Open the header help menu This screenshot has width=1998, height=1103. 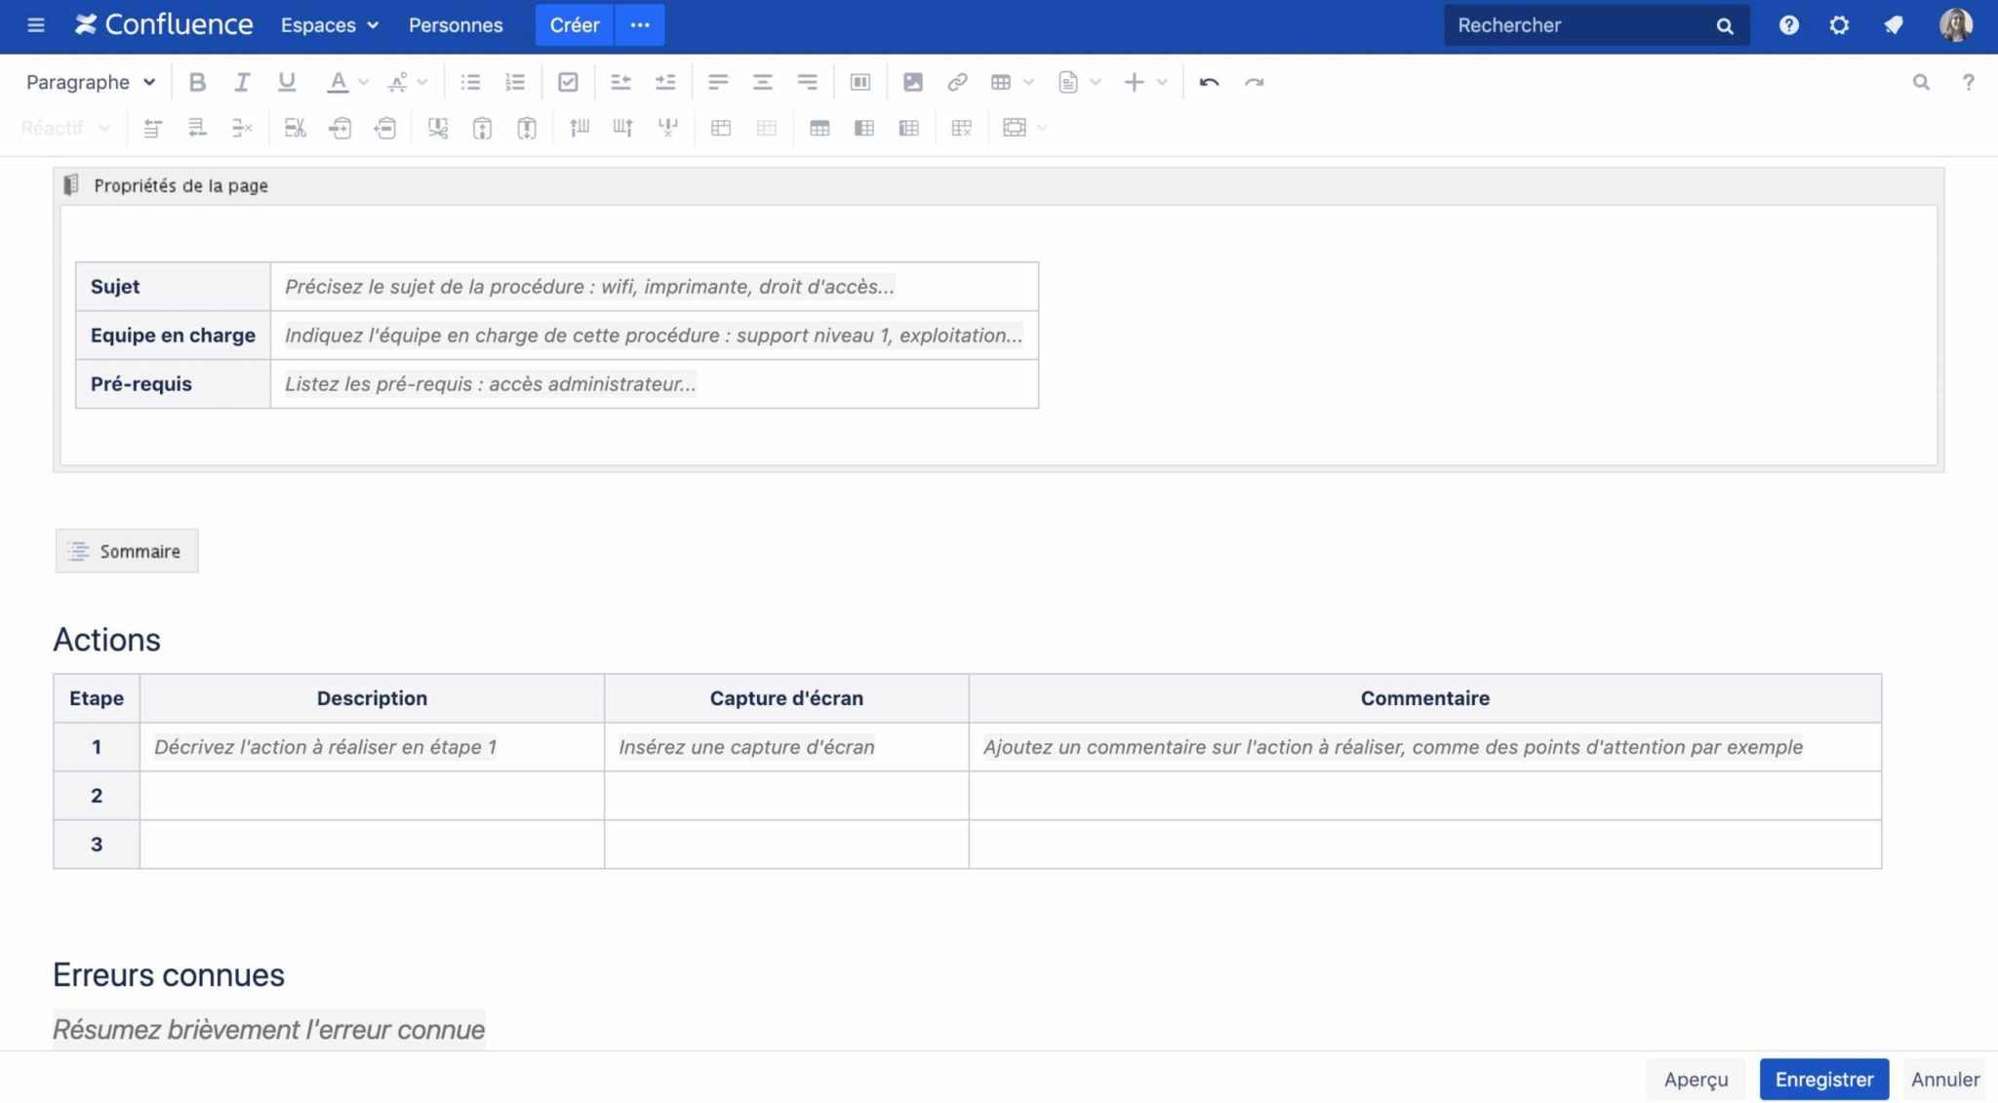click(x=1788, y=25)
